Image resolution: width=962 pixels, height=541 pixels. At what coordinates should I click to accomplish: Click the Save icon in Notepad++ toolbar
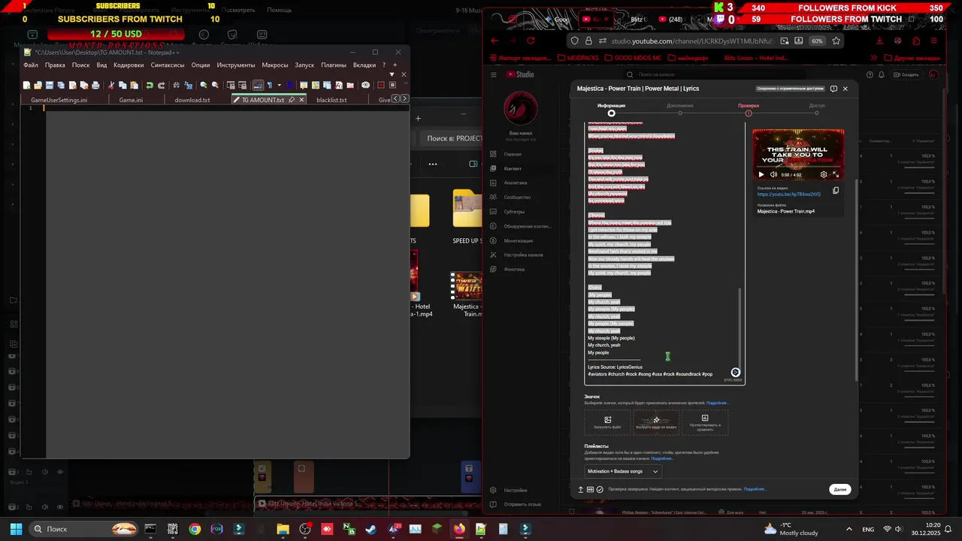click(49, 86)
